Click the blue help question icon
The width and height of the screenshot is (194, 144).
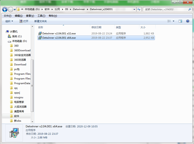coord(188,21)
